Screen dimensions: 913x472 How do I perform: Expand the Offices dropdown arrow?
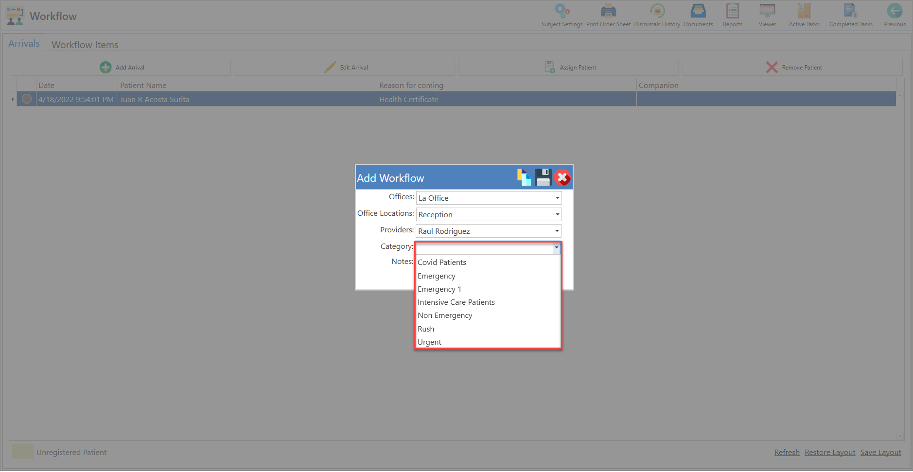pyautogui.click(x=557, y=198)
